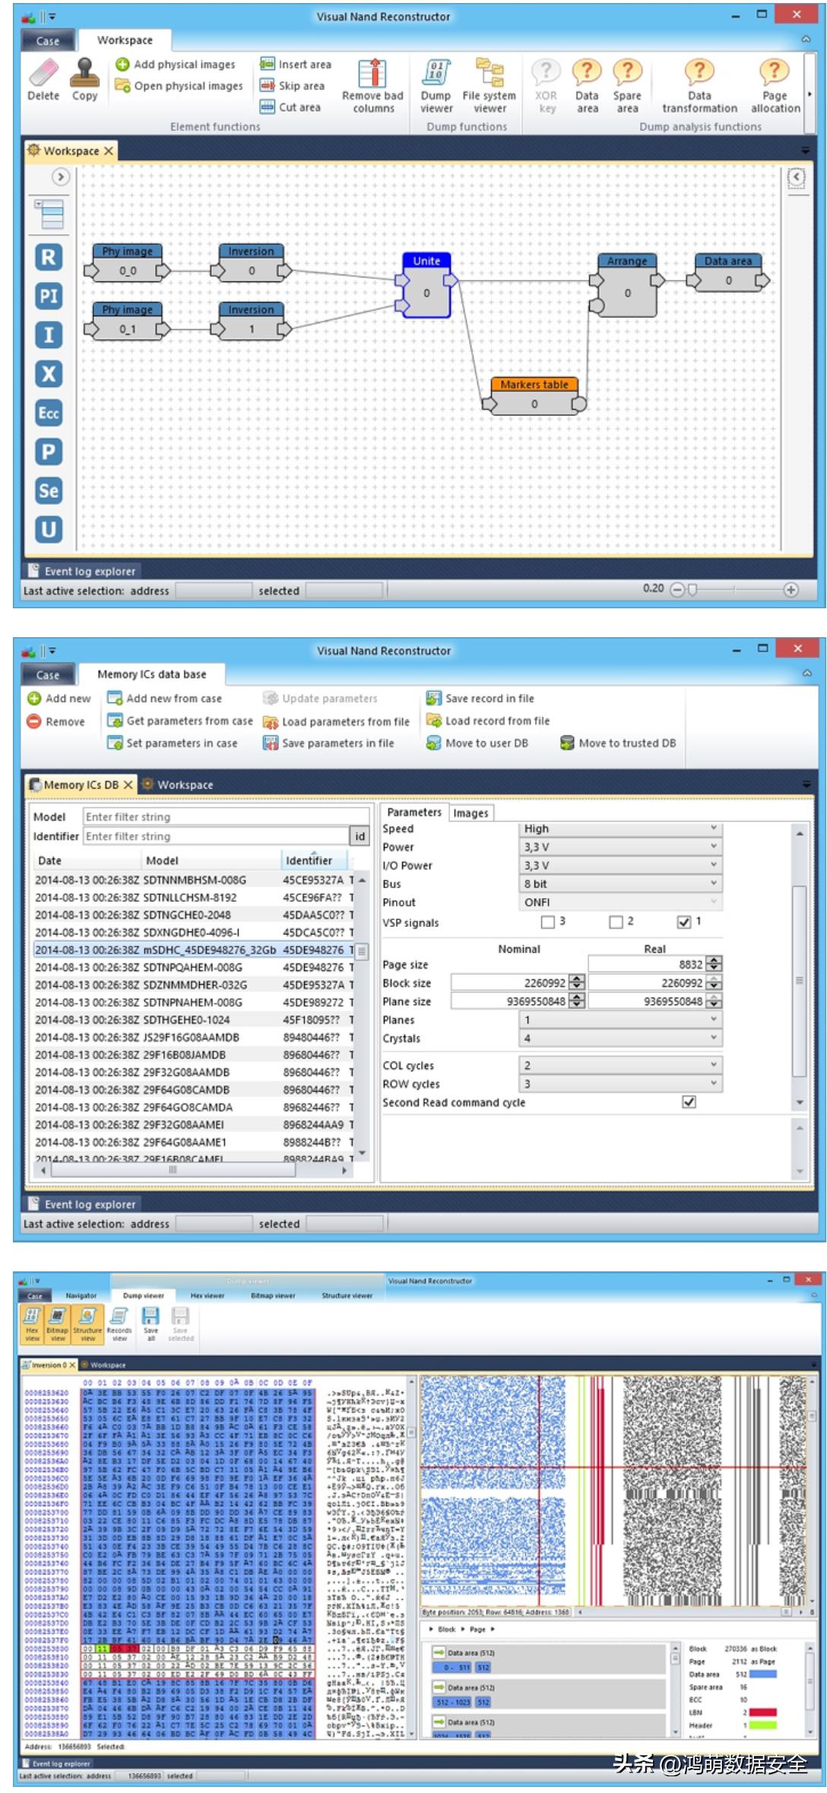Open the Speed dropdown showing High
This screenshot has width=827, height=1793.
pos(620,829)
